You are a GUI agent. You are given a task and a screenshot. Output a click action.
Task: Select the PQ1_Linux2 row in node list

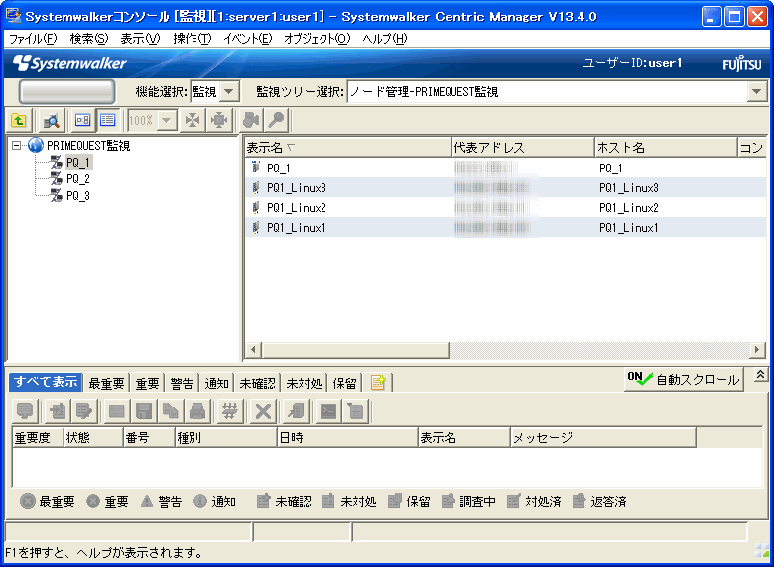tap(505, 207)
